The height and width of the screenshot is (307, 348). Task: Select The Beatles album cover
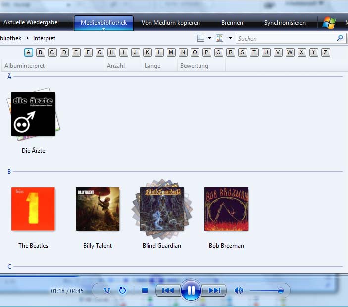tap(33, 209)
